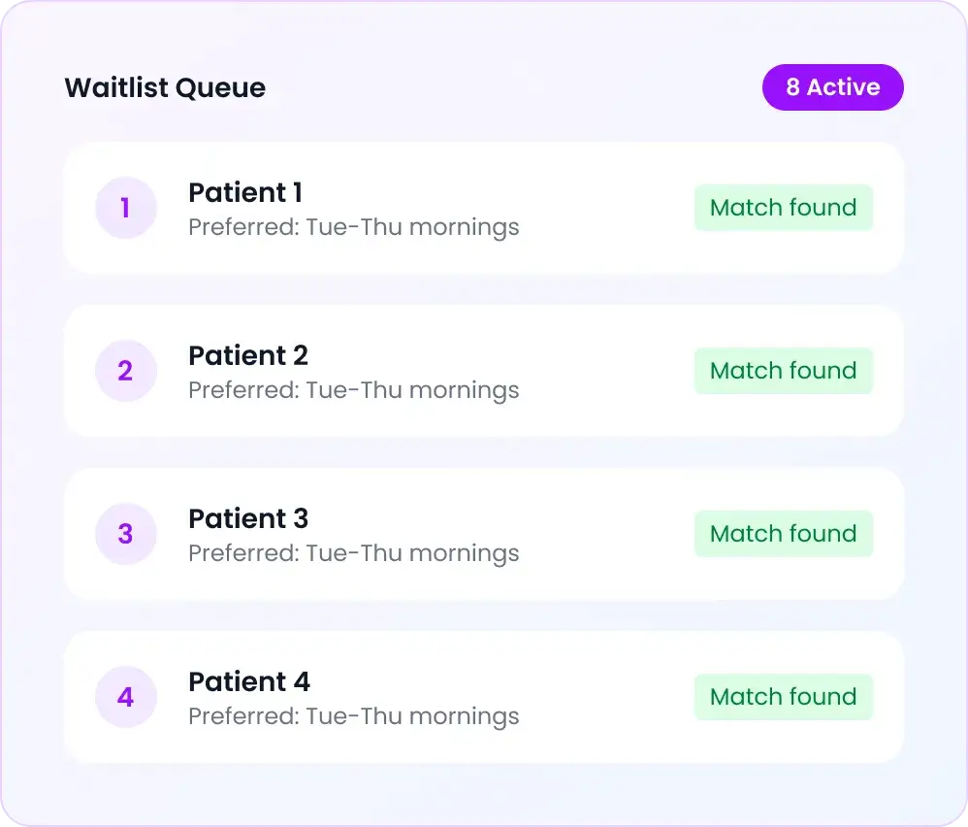
Task: Click the number 2 position indicator circle
Action: [126, 371]
